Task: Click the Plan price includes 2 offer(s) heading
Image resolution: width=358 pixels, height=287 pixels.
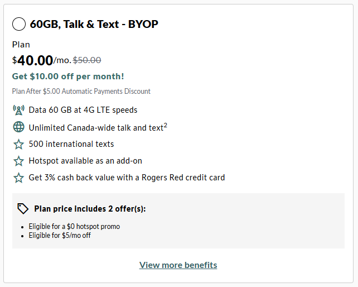Action: pyautogui.click(x=90, y=209)
